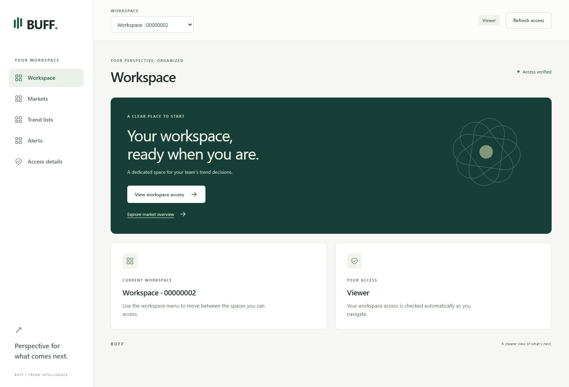Click the Alerts grid icon in the sidebar
Screen dimensions: 569x387
(19, 141)
